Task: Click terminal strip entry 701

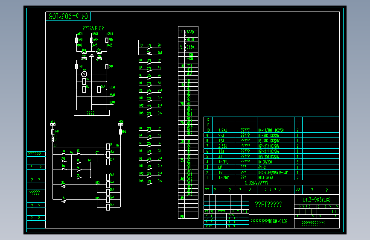Action: (189, 66)
